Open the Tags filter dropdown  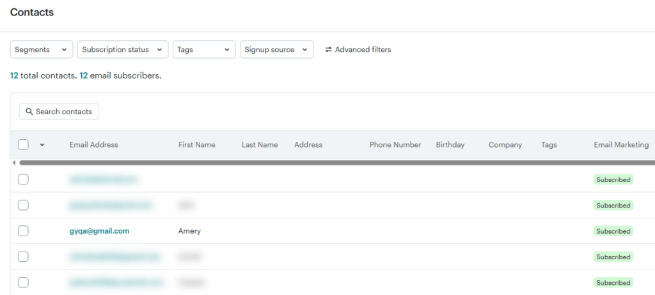(204, 50)
